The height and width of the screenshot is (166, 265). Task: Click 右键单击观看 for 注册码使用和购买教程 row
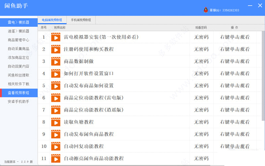pos(235,49)
